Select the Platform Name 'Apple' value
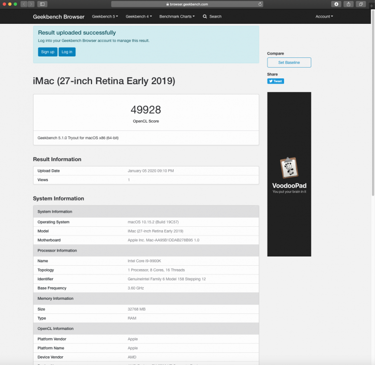This screenshot has width=375, height=365. click(x=132, y=348)
